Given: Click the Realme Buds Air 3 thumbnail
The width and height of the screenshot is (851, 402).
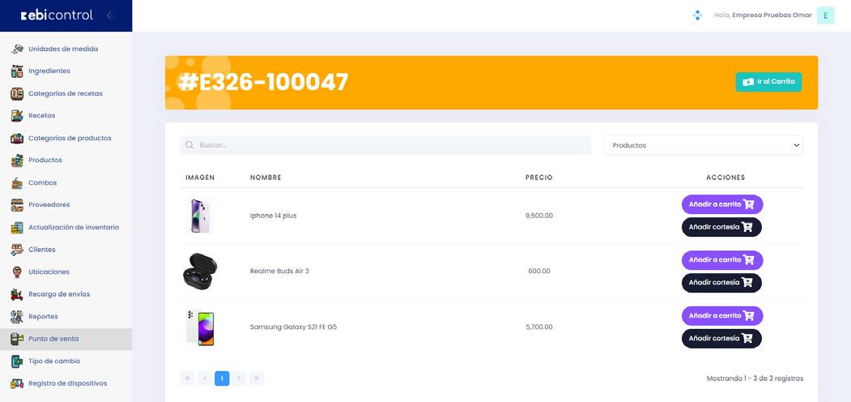Looking at the screenshot, I should coord(200,271).
